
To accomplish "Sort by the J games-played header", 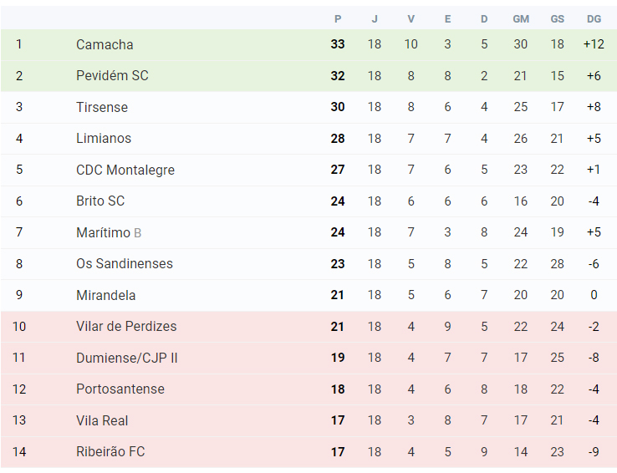I will 375,19.
